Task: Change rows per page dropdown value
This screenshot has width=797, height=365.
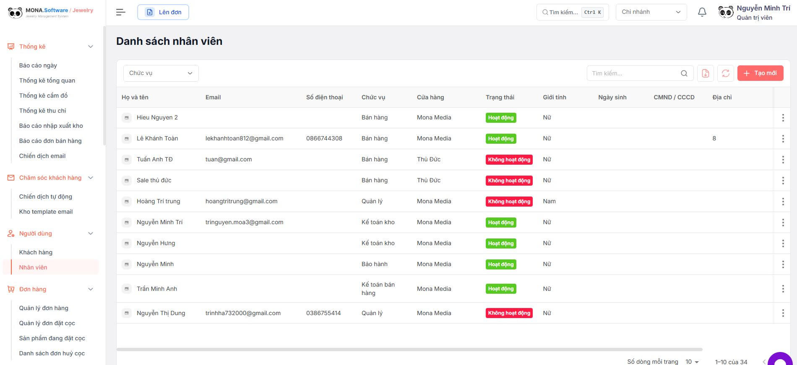Action: 692,362
